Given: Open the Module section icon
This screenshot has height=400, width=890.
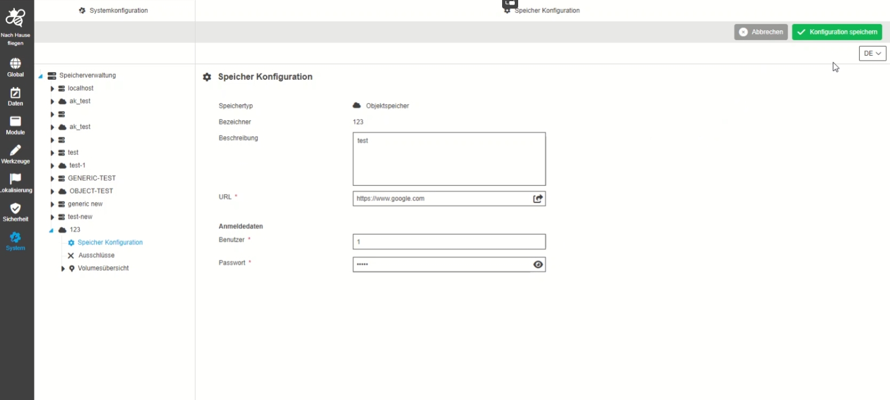Looking at the screenshot, I should (15, 121).
